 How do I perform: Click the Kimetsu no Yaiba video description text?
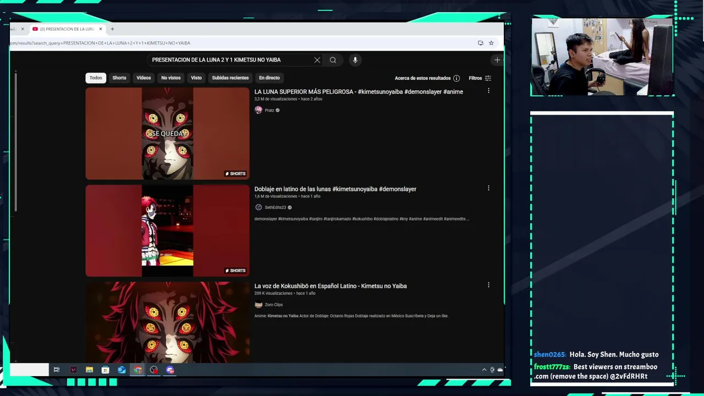(351, 316)
